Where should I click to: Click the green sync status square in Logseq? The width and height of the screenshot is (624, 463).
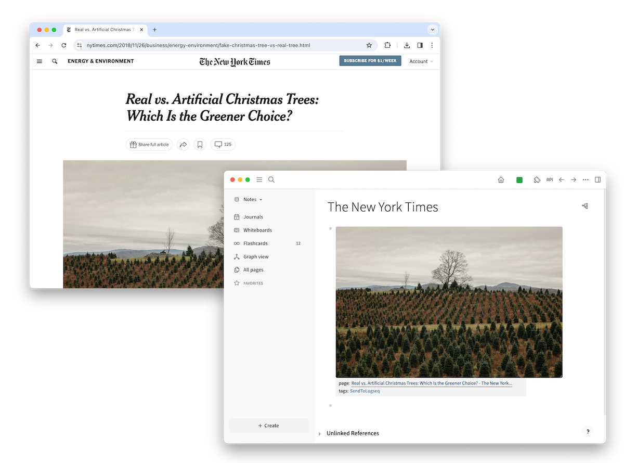pyautogui.click(x=519, y=180)
